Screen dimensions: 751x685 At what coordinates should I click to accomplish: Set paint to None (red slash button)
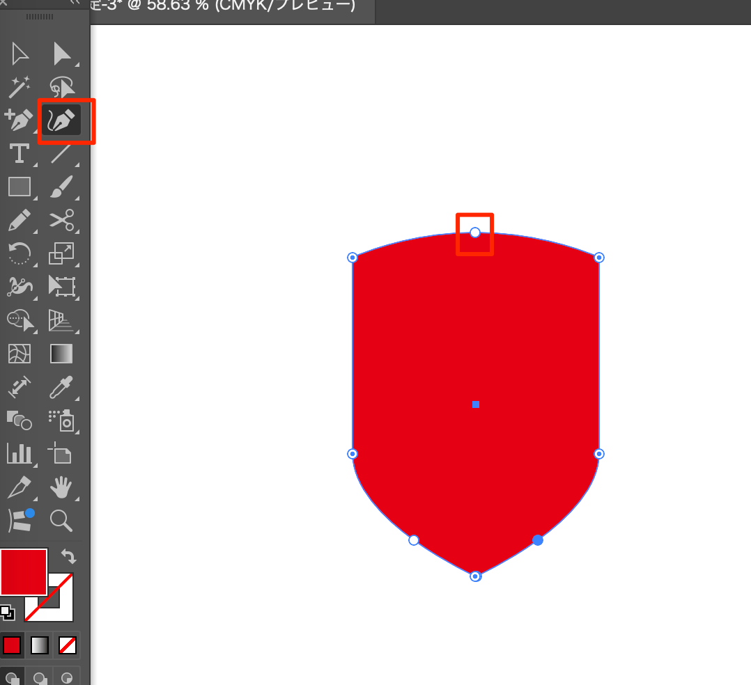tap(68, 645)
